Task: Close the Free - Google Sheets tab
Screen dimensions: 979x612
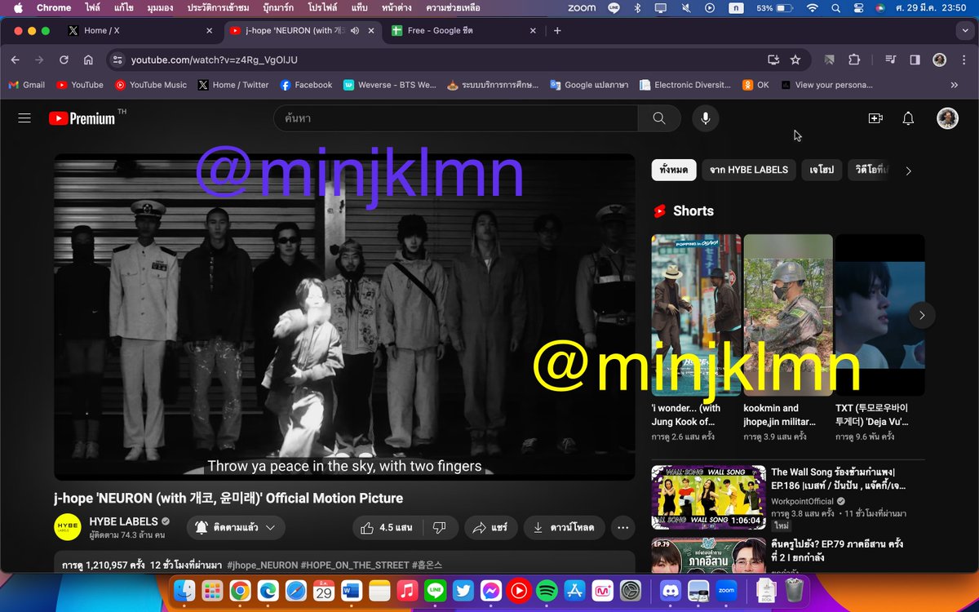Action: pos(533,30)
